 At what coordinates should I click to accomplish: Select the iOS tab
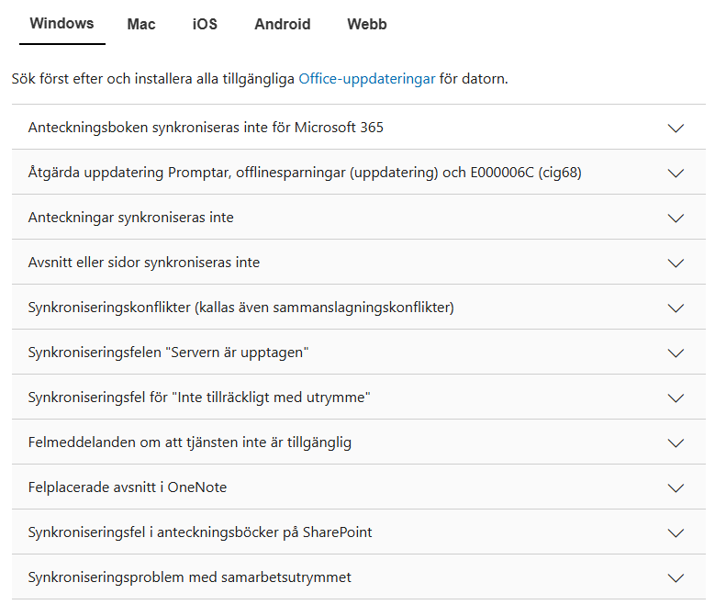pos(205,24)
